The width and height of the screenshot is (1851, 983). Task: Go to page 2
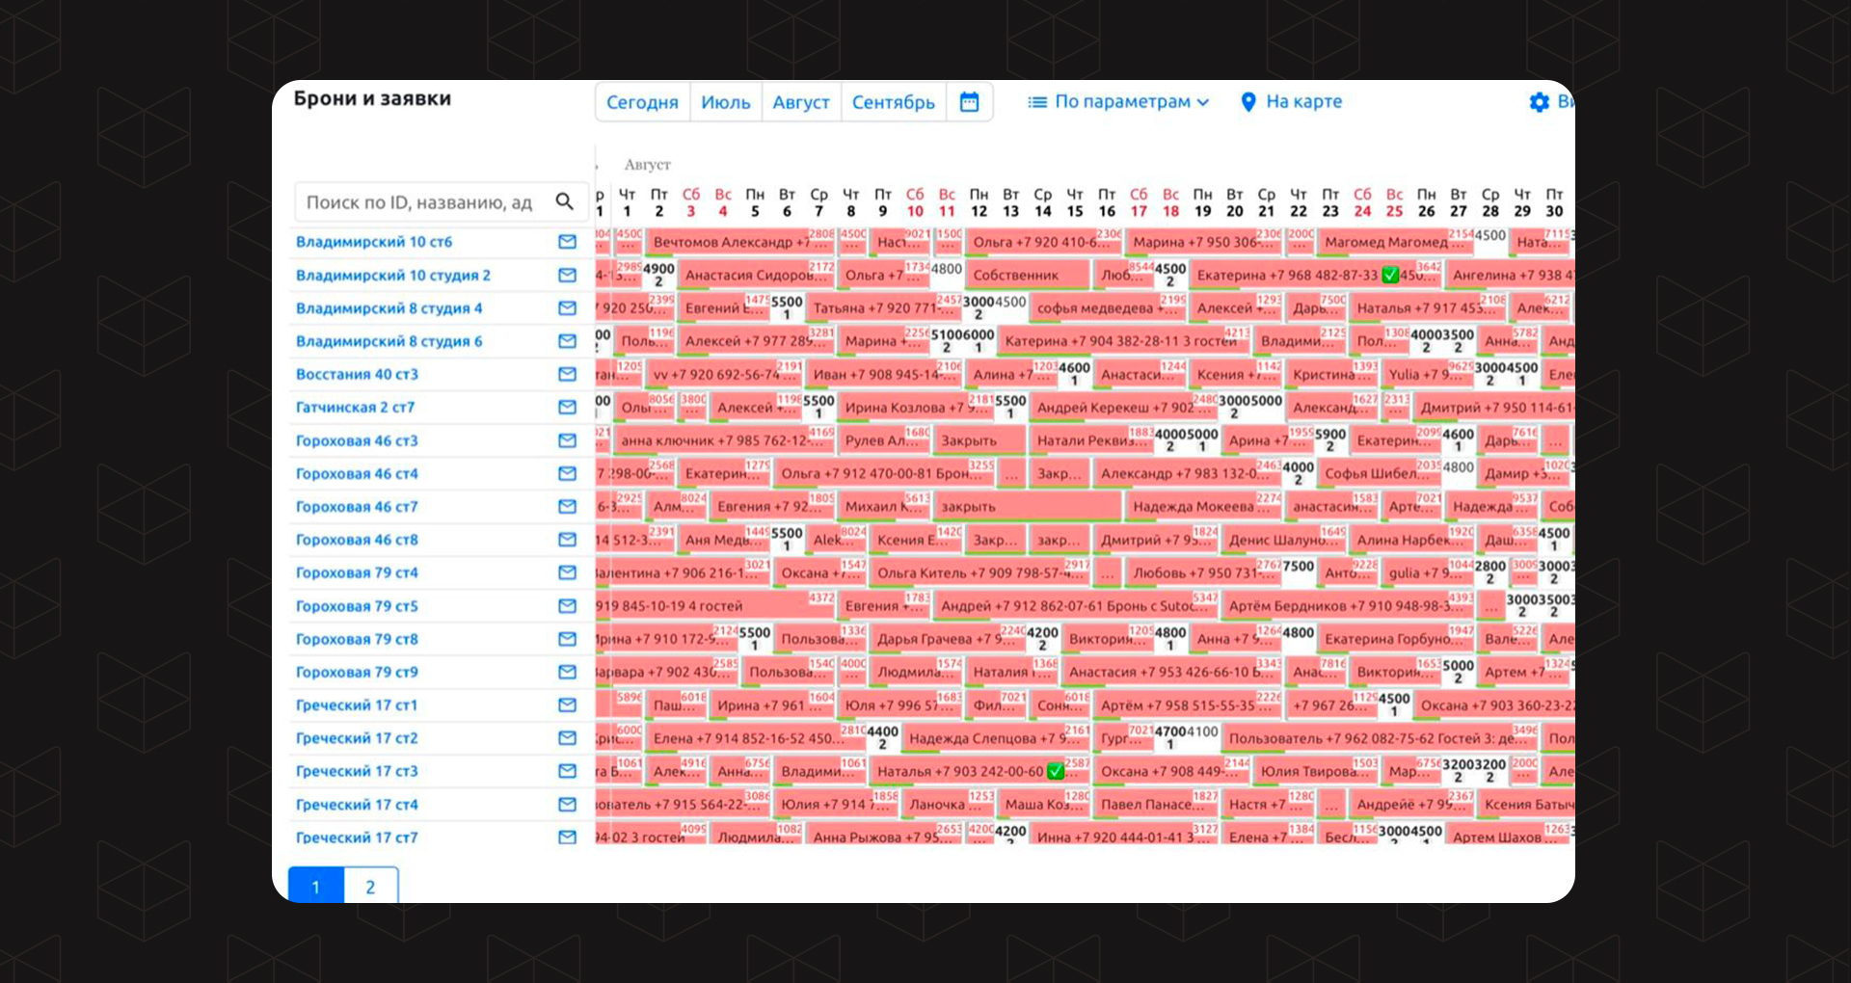370,887
